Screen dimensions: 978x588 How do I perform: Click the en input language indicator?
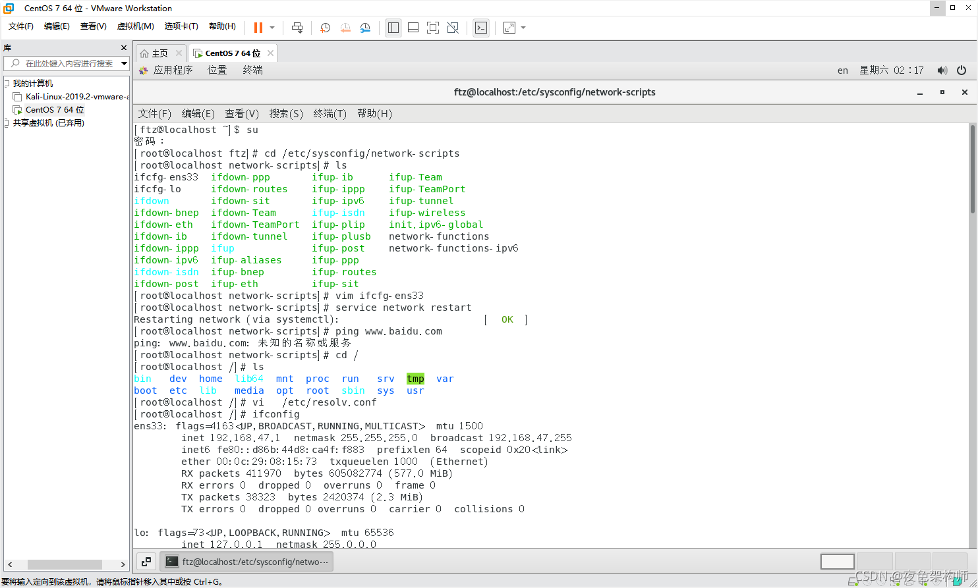[x=843, y=70]
